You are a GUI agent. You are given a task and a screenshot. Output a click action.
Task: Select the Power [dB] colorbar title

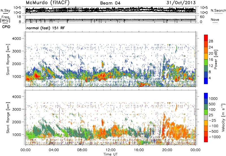[x=216, y=59]
